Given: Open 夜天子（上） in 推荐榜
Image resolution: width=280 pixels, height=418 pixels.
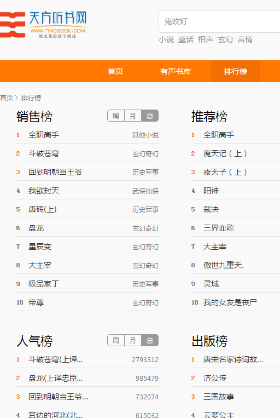Looking at the screenshot, I should click(x=225, y=172).
